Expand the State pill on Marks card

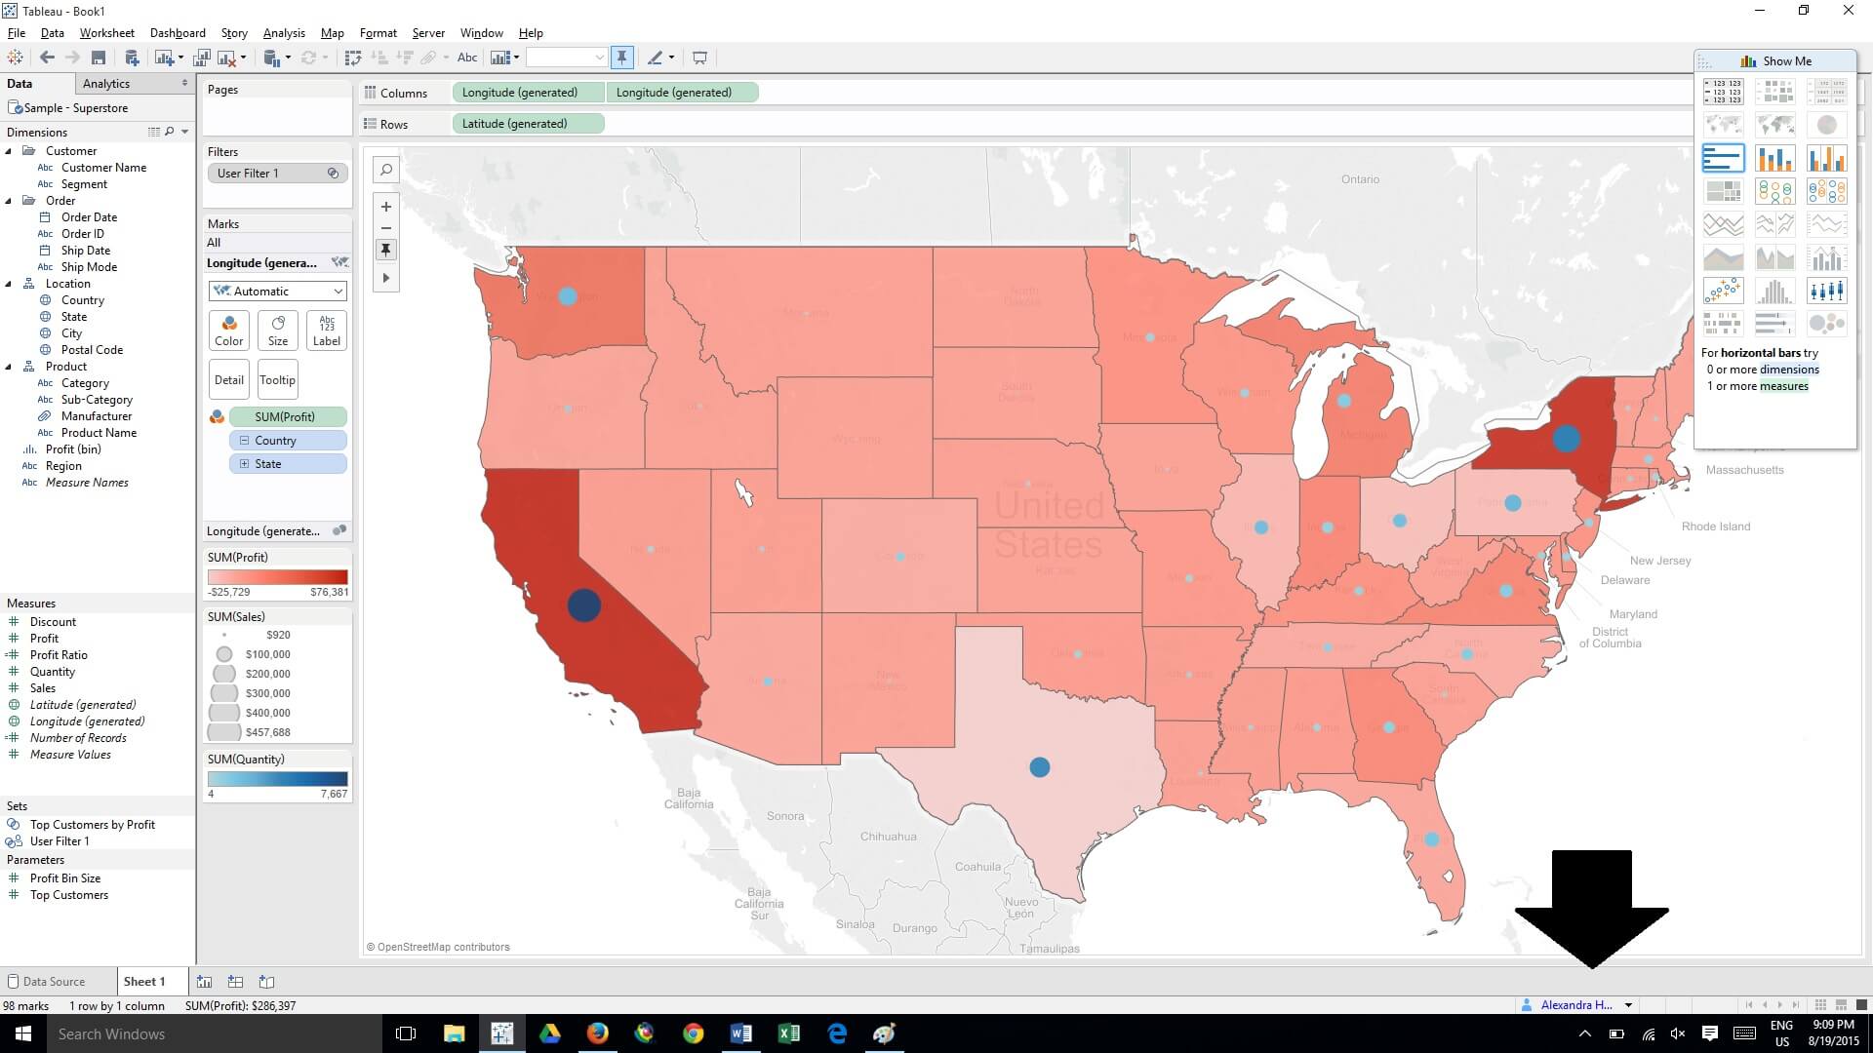[244, 464]
